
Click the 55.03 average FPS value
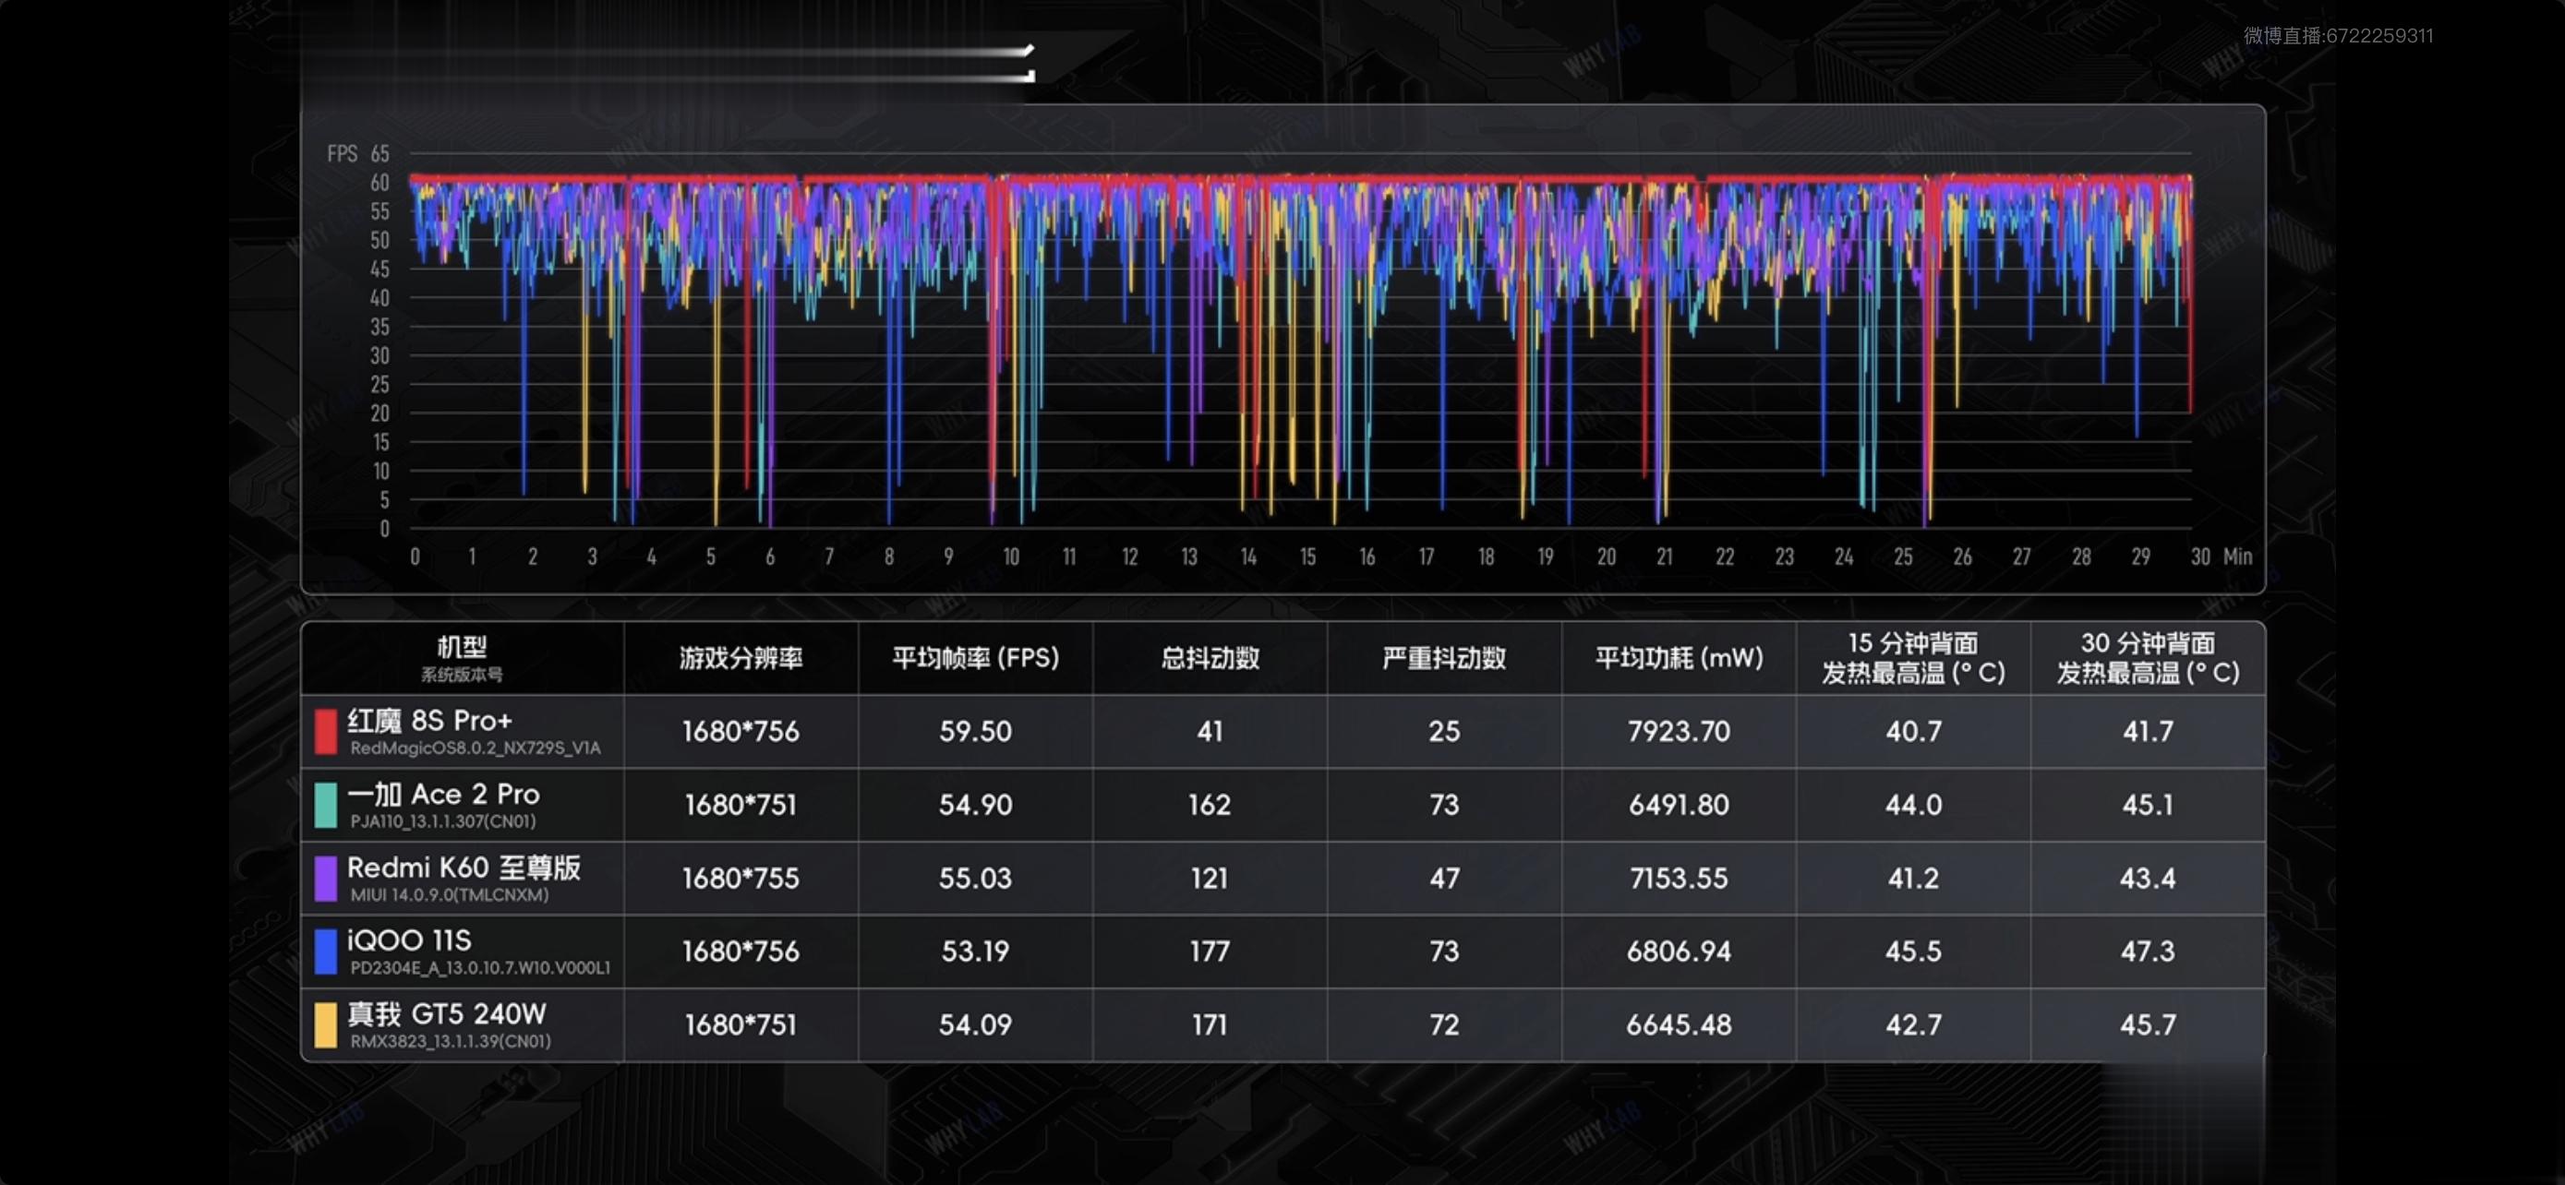click(975, 879)
